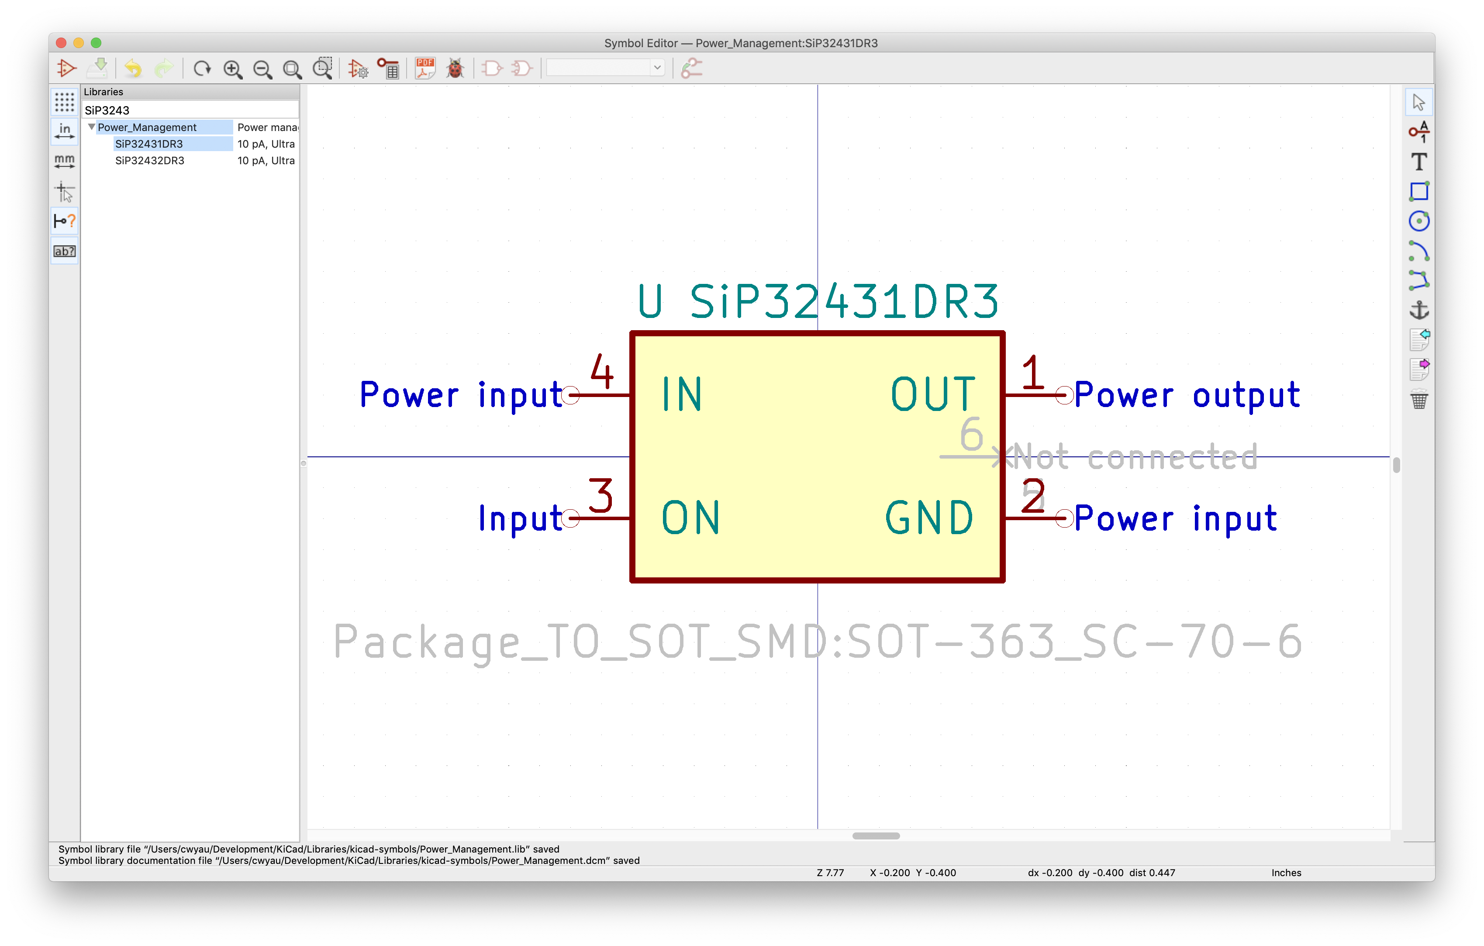Click the horizontal canvas scrollbar
Image resolution: width=1484 pixels, height=946 pixels.
pyautogui.click(x=875, y=836)
